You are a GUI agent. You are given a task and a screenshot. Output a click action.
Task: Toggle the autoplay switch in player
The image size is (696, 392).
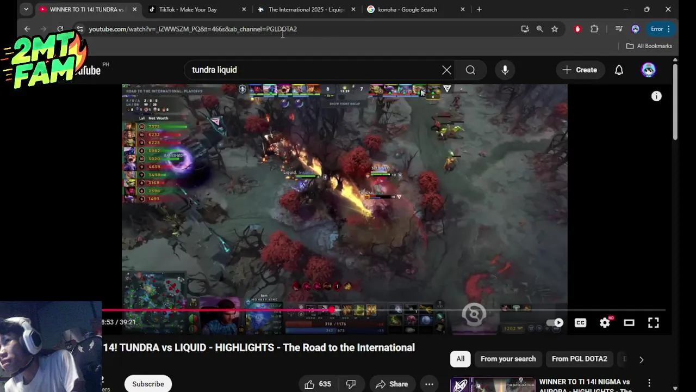point(555,323)
